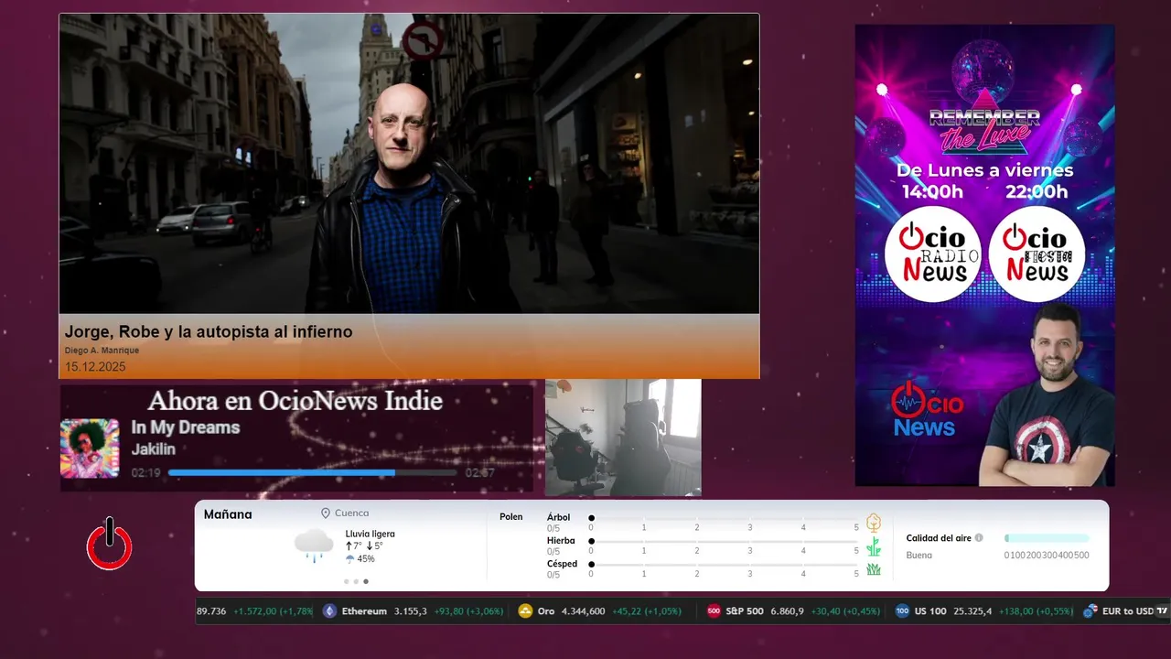The height and width of the screenshot is (659, 1171).
Task: Click the umbrella precipitation icon
Action: tap(349, 558)
